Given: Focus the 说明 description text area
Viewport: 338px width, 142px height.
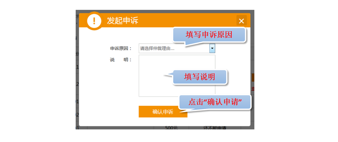Looking at the screenshot, I should pyautogui.click(x=177, y=76).
